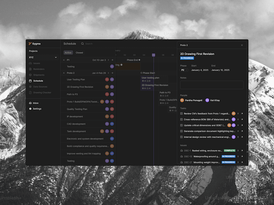
Task: Open the XYZ project dropdown
Action: 43,57
